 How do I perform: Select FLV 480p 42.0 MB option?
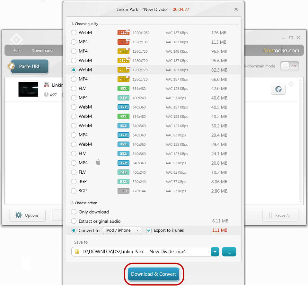pos(74,89)
